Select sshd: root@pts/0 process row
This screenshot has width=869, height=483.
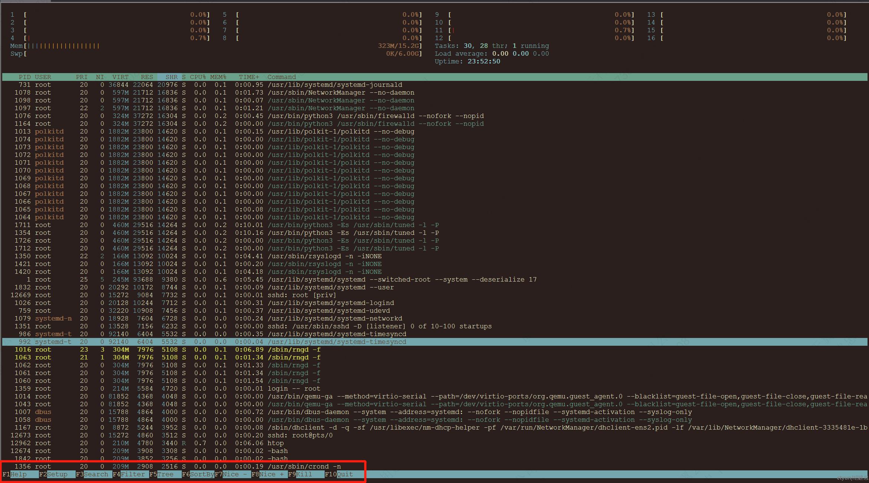(x=434, y=436)
